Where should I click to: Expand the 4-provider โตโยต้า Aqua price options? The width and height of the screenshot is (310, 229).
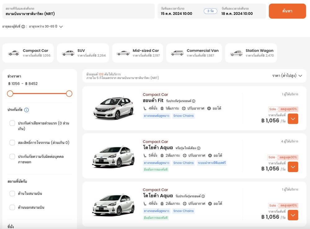[x=293, y=167]
